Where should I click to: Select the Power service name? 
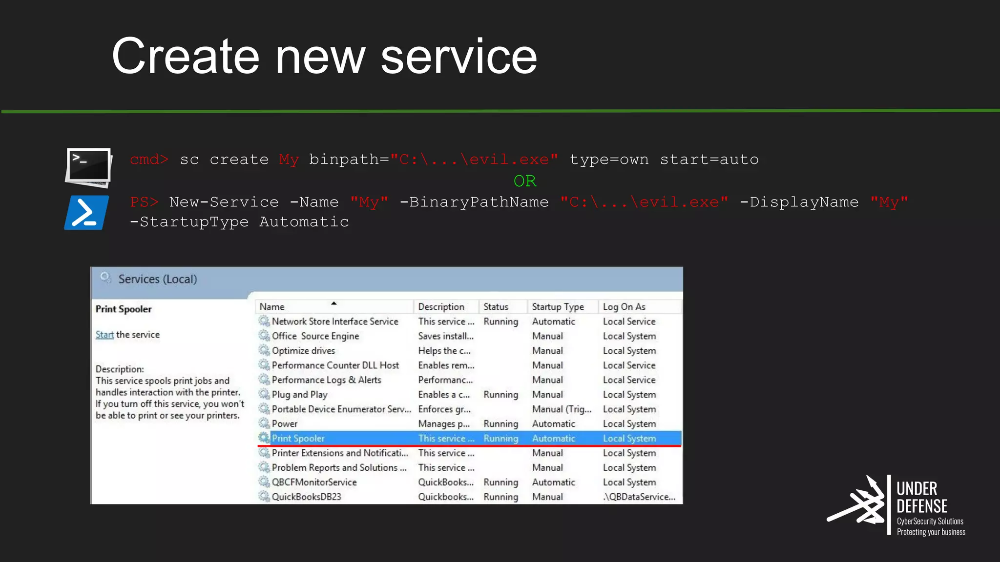[x=285, y=424]
